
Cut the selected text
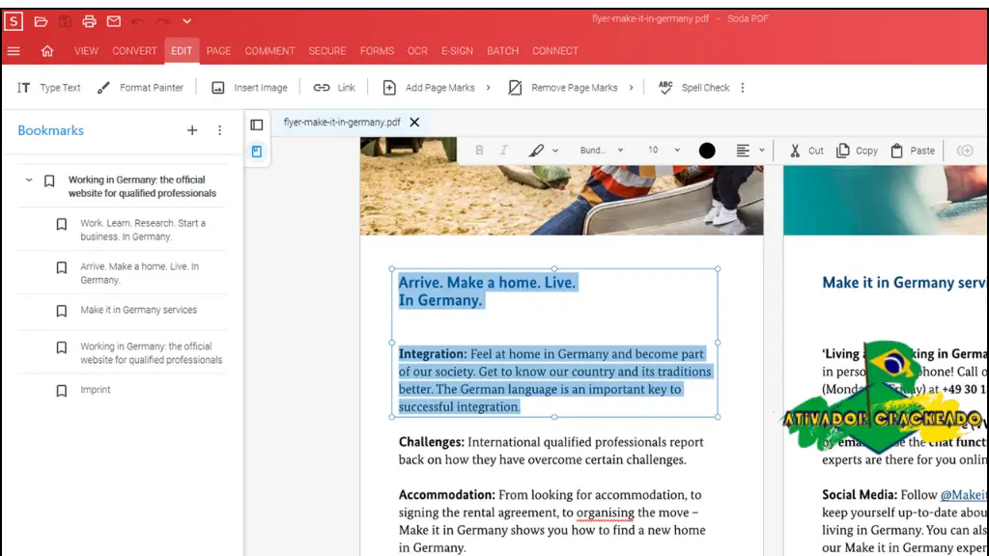(806, 151)
